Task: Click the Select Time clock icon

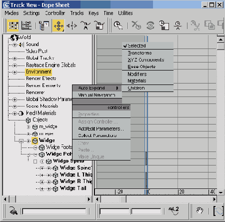Action: coord(118,25)
